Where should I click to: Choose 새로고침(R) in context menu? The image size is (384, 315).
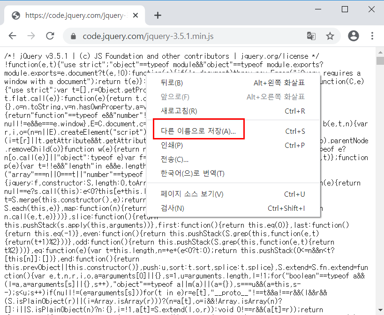(x=233, y=111)
